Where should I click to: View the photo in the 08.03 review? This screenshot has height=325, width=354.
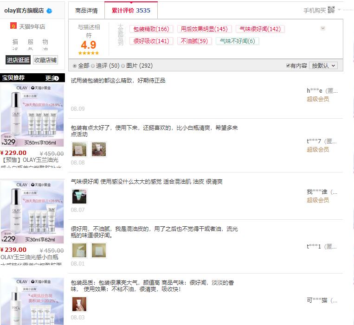click(79, 304)
